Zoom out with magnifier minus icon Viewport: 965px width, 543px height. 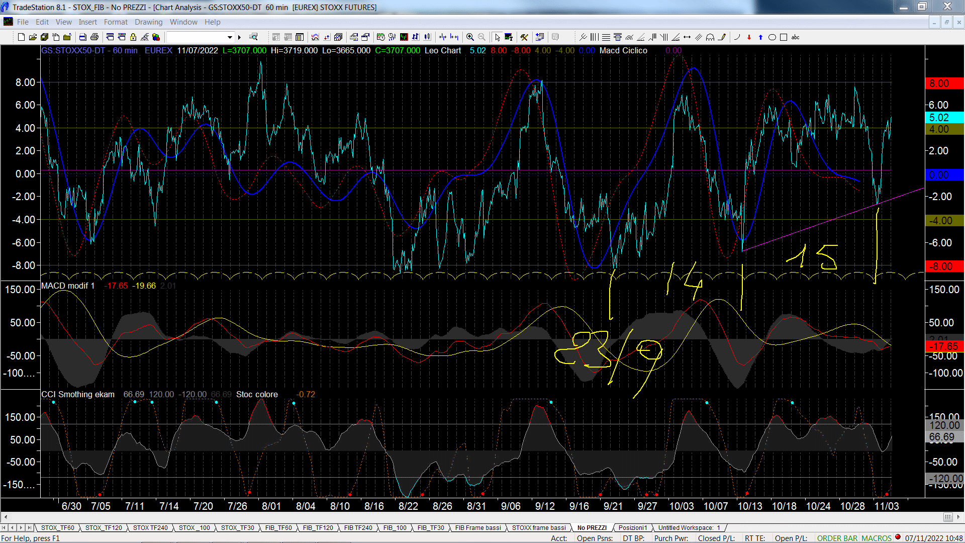(481, 37)
